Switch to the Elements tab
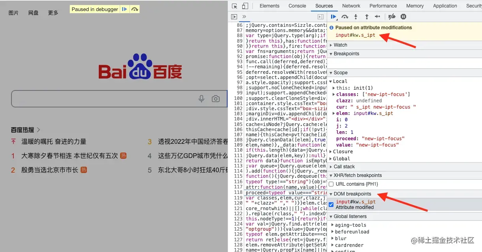The height and width of the screenshot is (252, 482). pos(269,6)
